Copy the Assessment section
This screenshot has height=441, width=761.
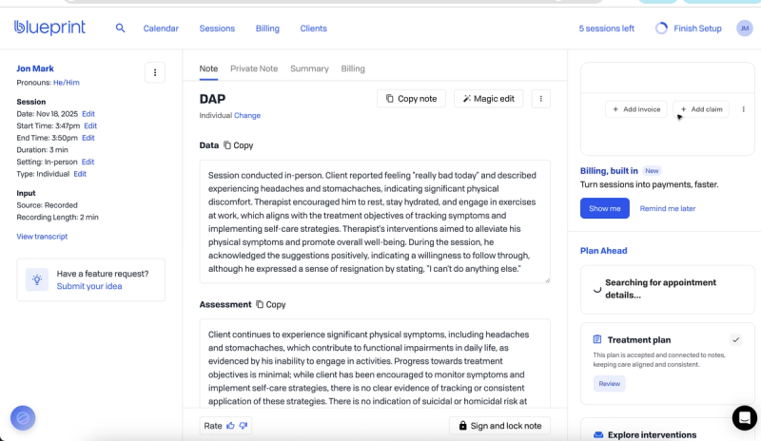click(271, 304)
